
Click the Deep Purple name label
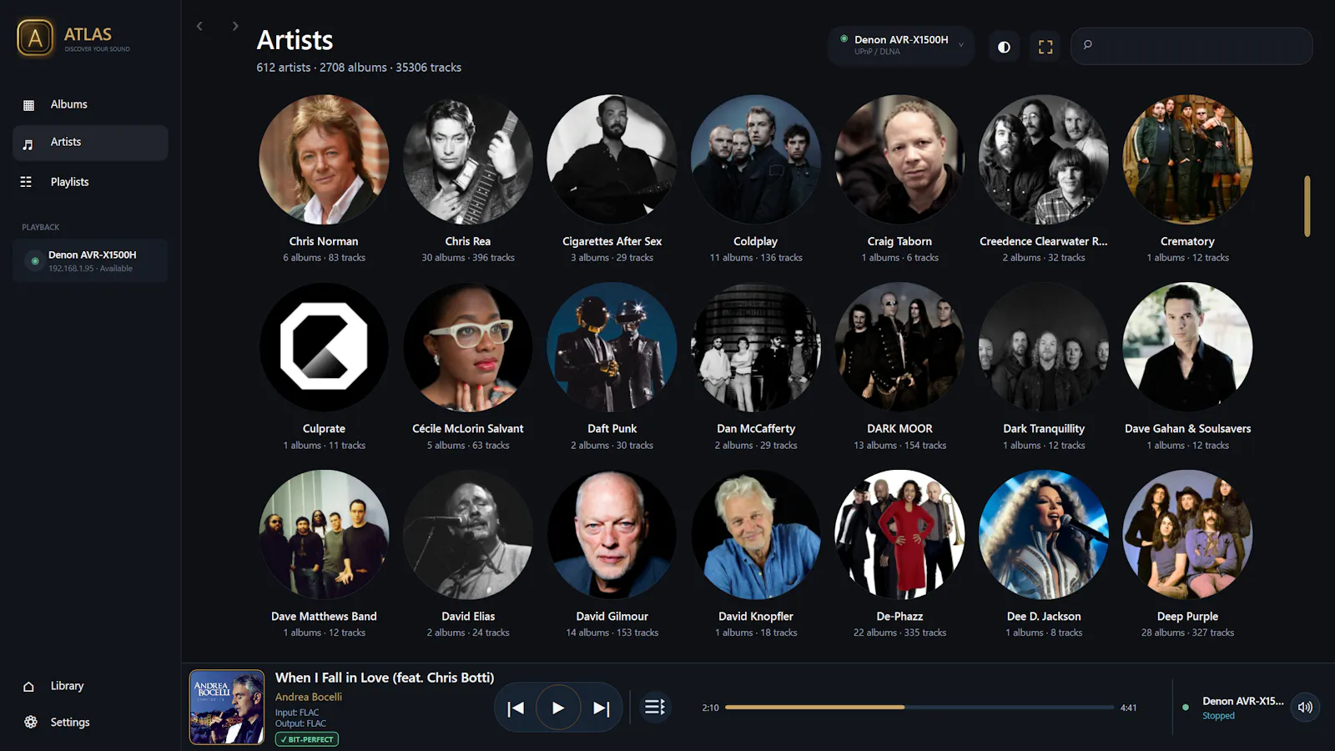(x=1187, y=617)
